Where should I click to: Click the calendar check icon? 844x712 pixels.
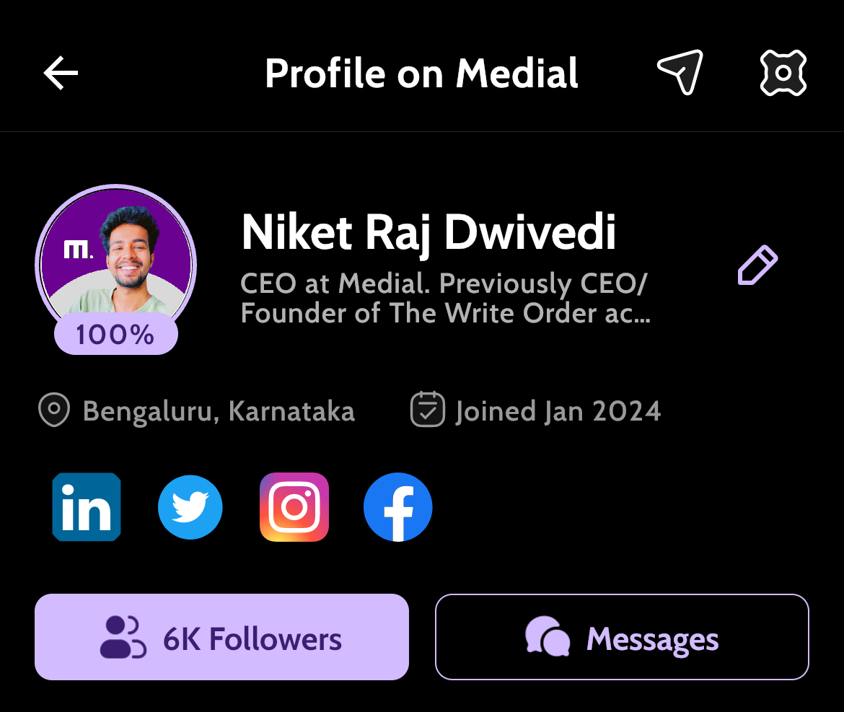[x=427, y=410]
